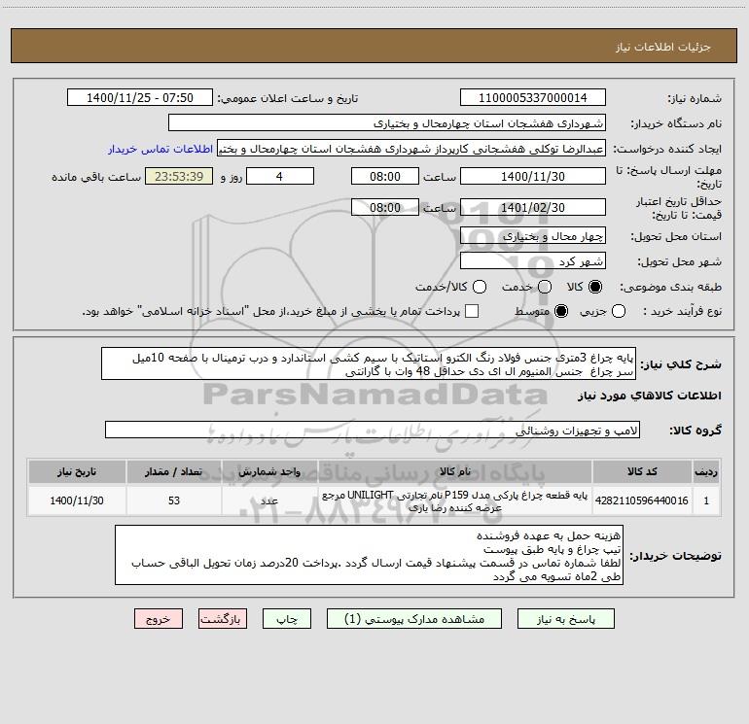749x724 pixels.
Task: Click price validity hour field beside 1401/02/30
Action: (385, 207)
